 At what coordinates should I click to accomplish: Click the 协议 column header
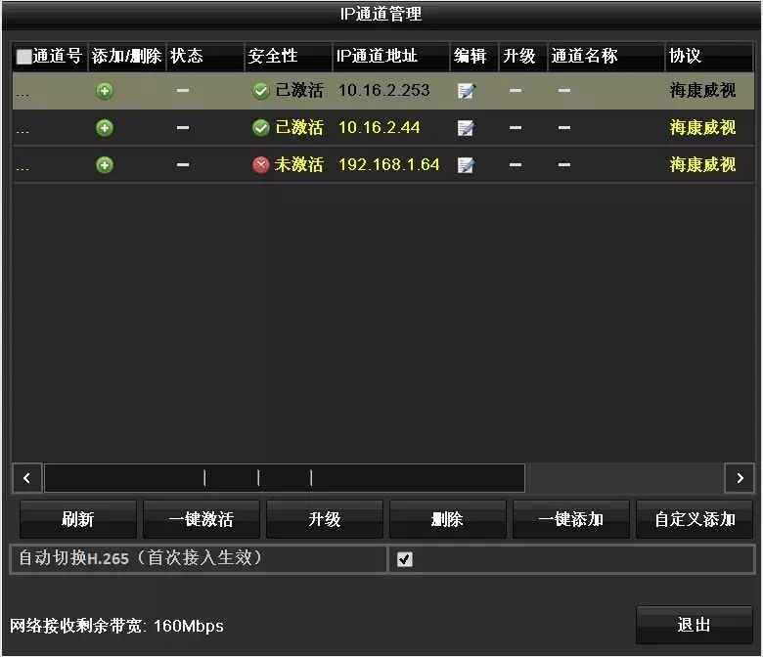(709, 57)
